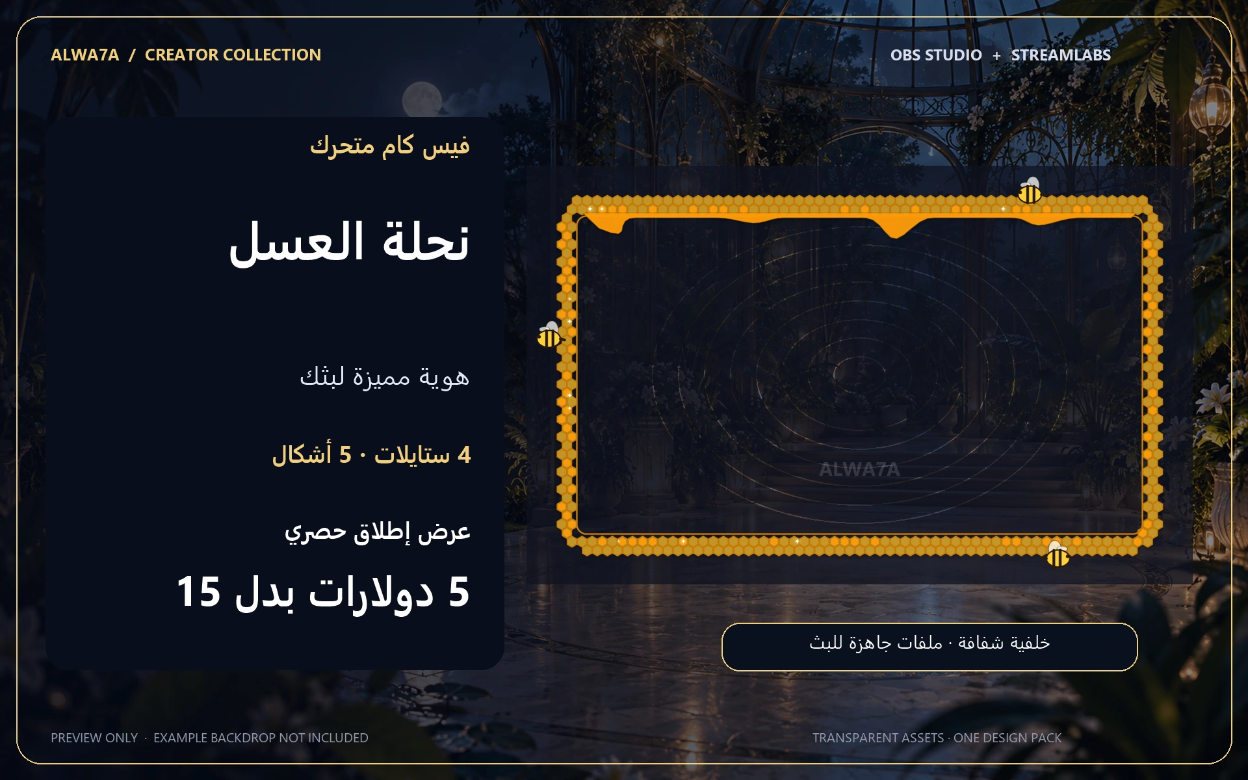Viewport: 1248px width, 780px height.
Task: Click the moon in the backdrop
Action: (x=421, y=99)
